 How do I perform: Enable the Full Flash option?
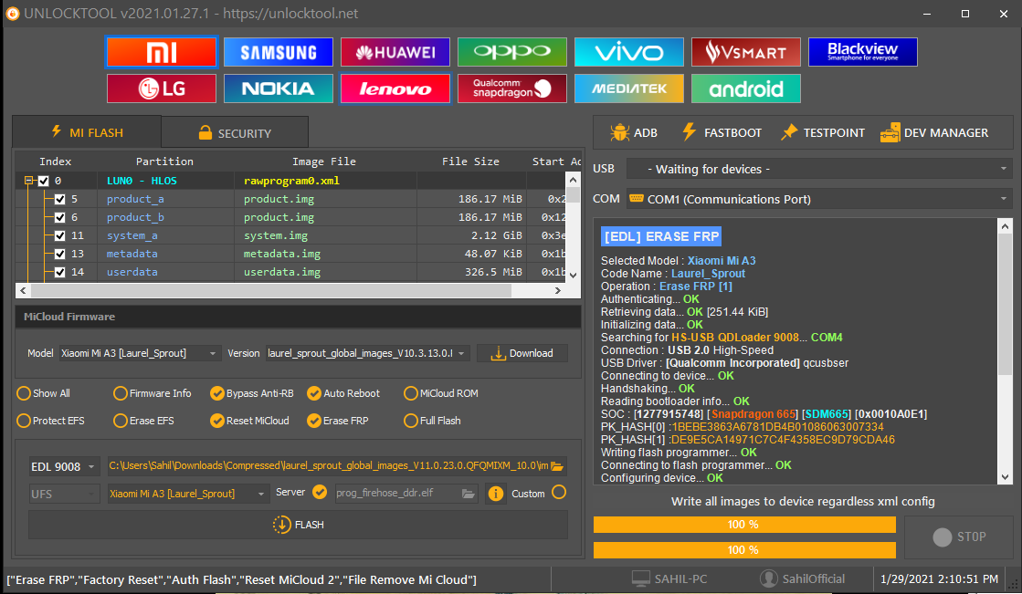click(411, 421)
